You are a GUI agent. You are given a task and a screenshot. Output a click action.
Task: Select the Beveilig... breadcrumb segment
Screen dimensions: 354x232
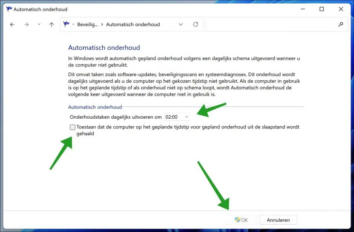(88, 24)
